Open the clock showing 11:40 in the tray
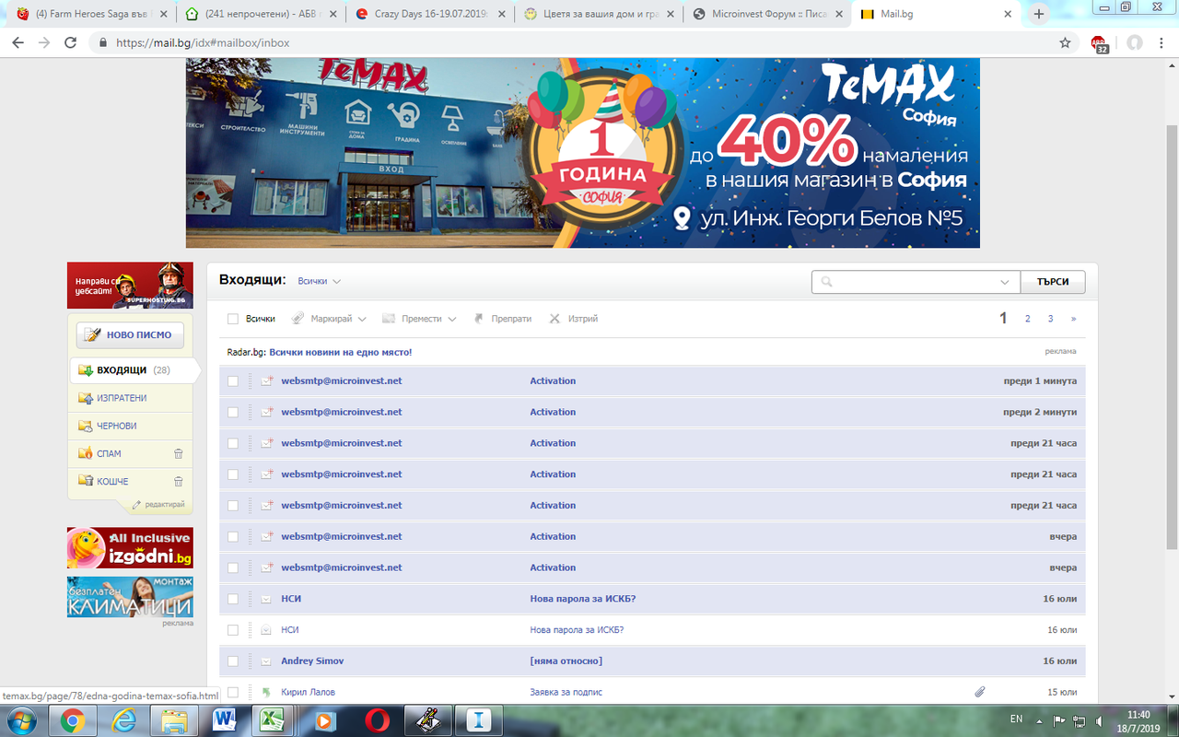Viewport: 1179px width, 737px height. pos(1138,720)
